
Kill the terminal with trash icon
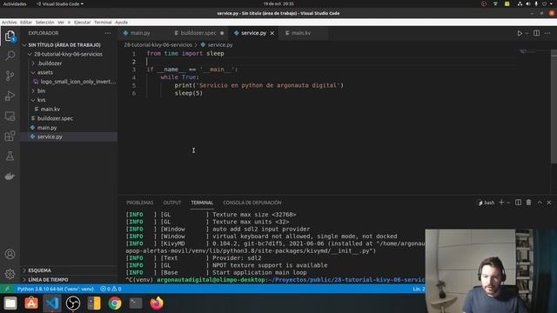click(x=528, y=203)
